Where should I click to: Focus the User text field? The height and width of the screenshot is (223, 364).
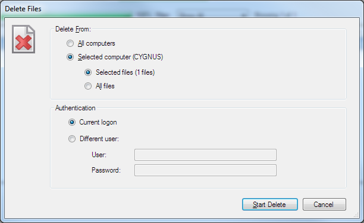(x=205, y=155)
